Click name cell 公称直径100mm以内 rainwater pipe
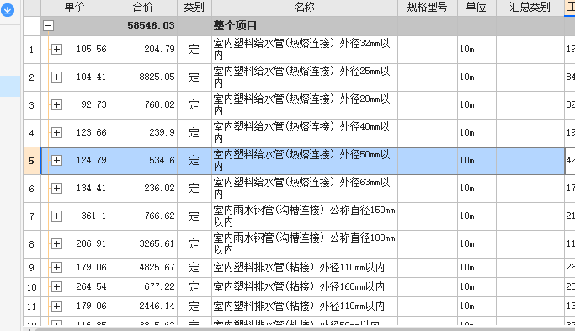The height and width of the screenshot is (331, 575). [x=305, y=243]
